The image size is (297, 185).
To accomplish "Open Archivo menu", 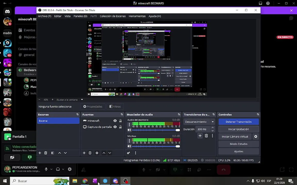I will click(45, 16).
